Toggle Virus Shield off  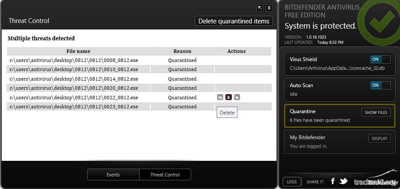pos(380,59)
